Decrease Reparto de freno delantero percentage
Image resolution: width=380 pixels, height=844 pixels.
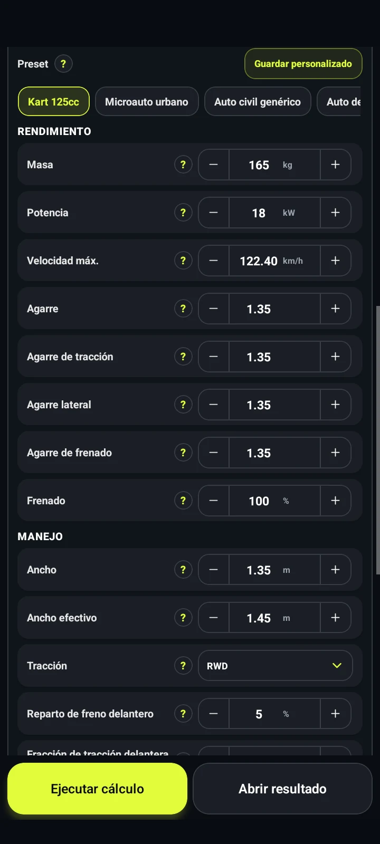[x=214, y=714]
